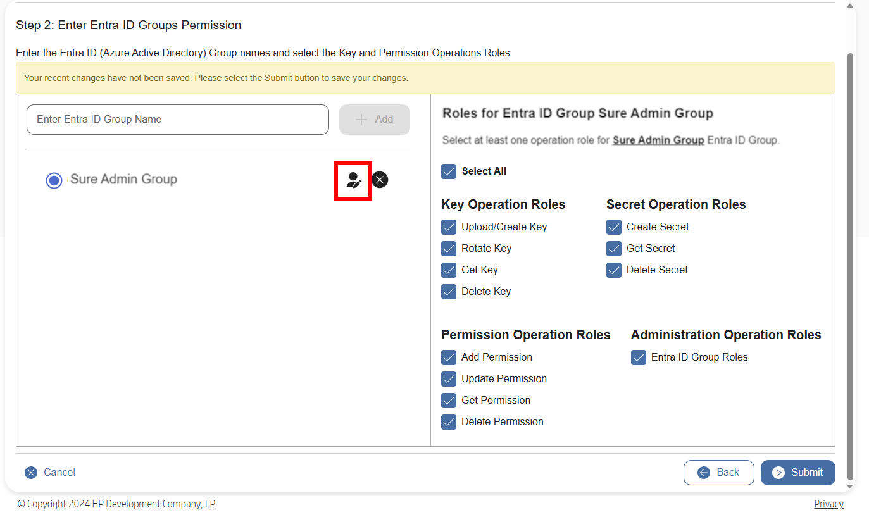Toggle the Entra ID Group Roles checkbox
Viewport: 869px width, 522px height.
pos(639,357)
